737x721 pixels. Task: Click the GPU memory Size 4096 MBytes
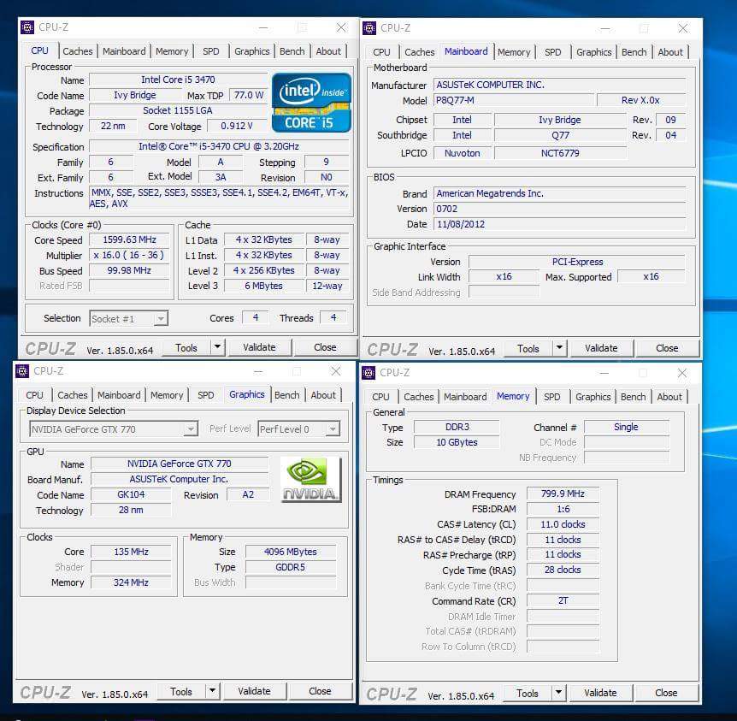(291, 552)
